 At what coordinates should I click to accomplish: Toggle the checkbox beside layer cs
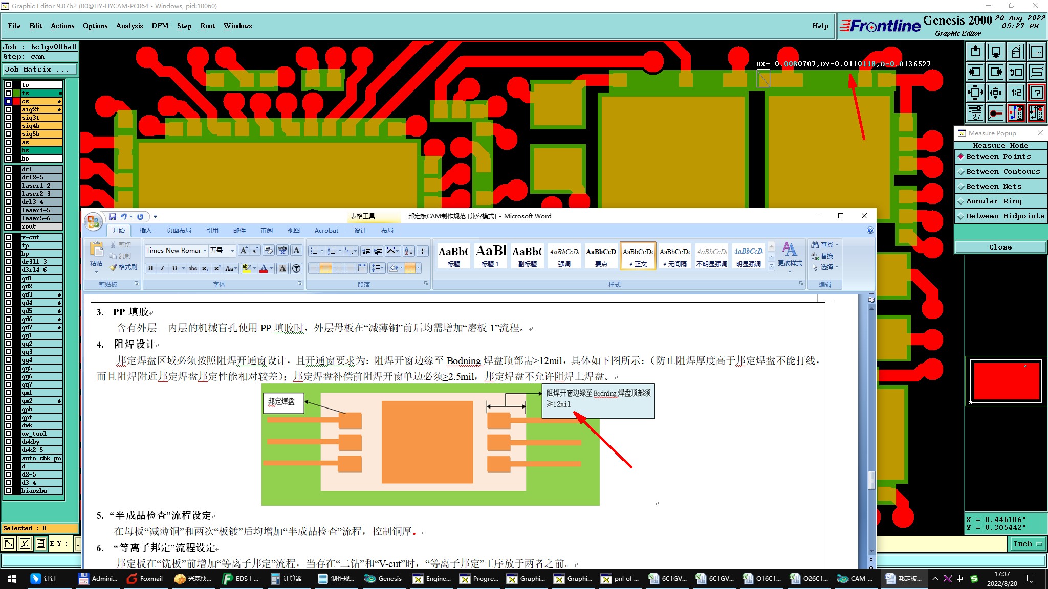8,101
